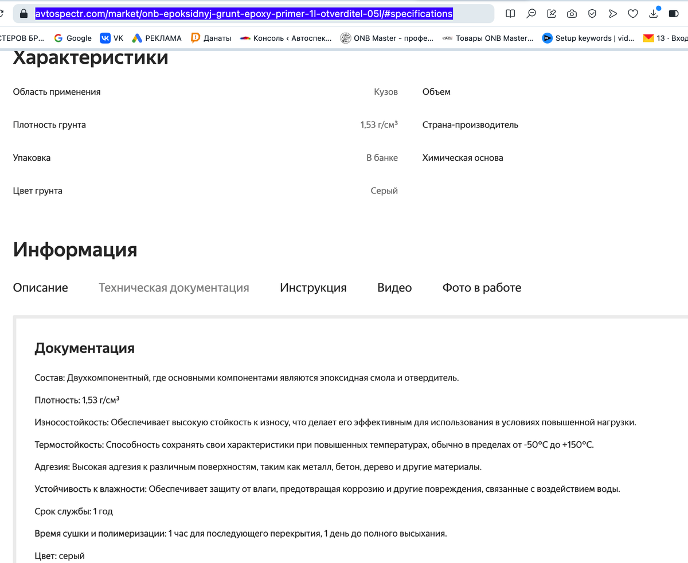Click the zoom out magnifier icon
This screenshot has height=563, width=688.
point(531,13)
